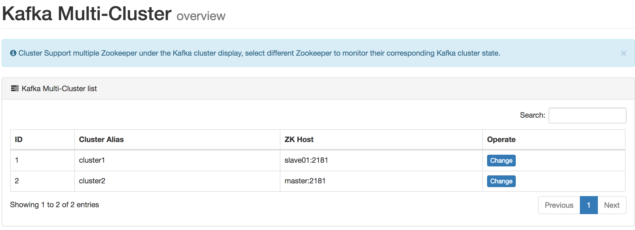Click the Kafka Multi-Cluster list panel heading
This screenshot has height=230, width=635.
click(318, 89)
